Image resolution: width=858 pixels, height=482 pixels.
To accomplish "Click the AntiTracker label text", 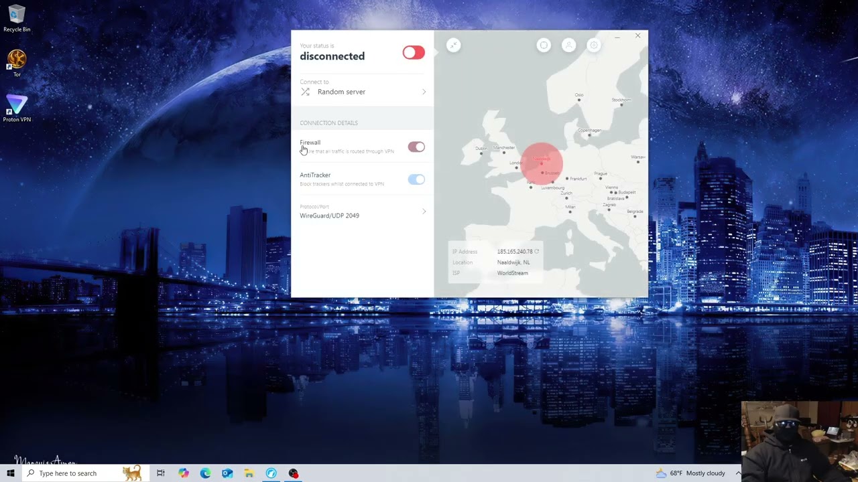I will click(x=315, y=175).
